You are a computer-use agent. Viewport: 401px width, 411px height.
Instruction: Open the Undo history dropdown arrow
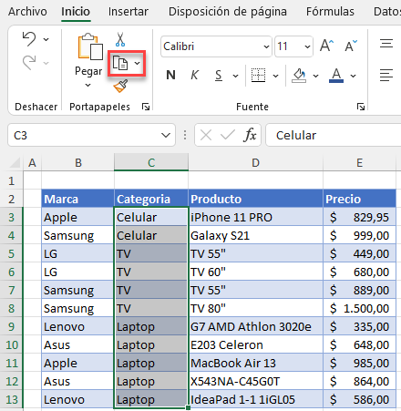tap(46, 39)
